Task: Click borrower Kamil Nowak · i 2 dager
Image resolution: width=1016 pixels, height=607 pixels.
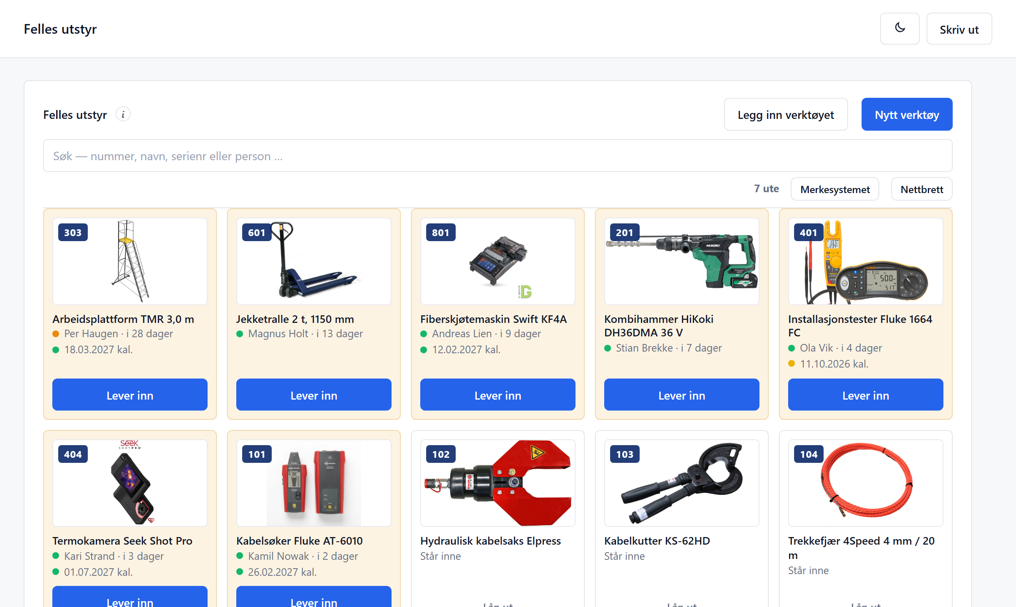Action: [303, 556]
